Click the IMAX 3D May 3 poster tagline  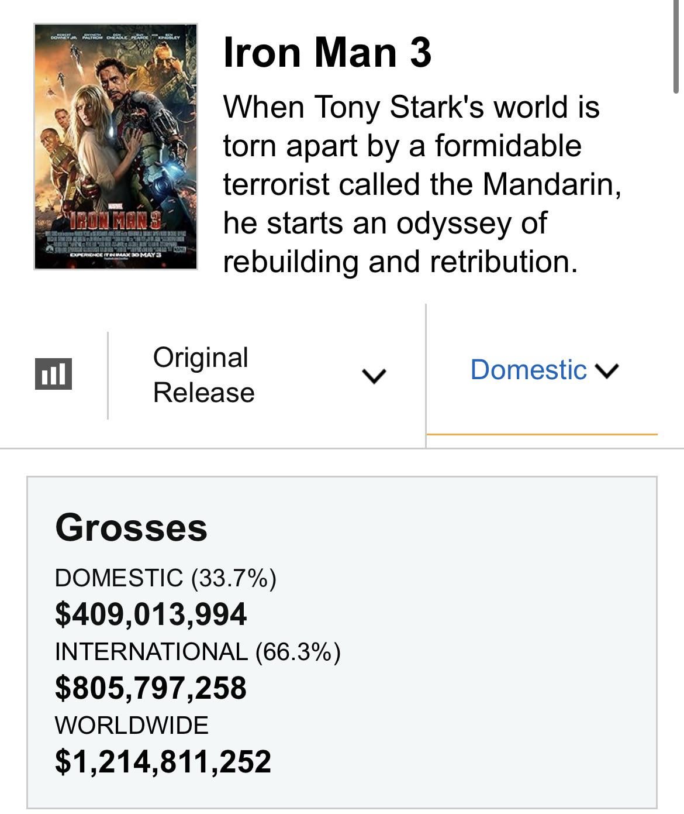tap(116, 256)
